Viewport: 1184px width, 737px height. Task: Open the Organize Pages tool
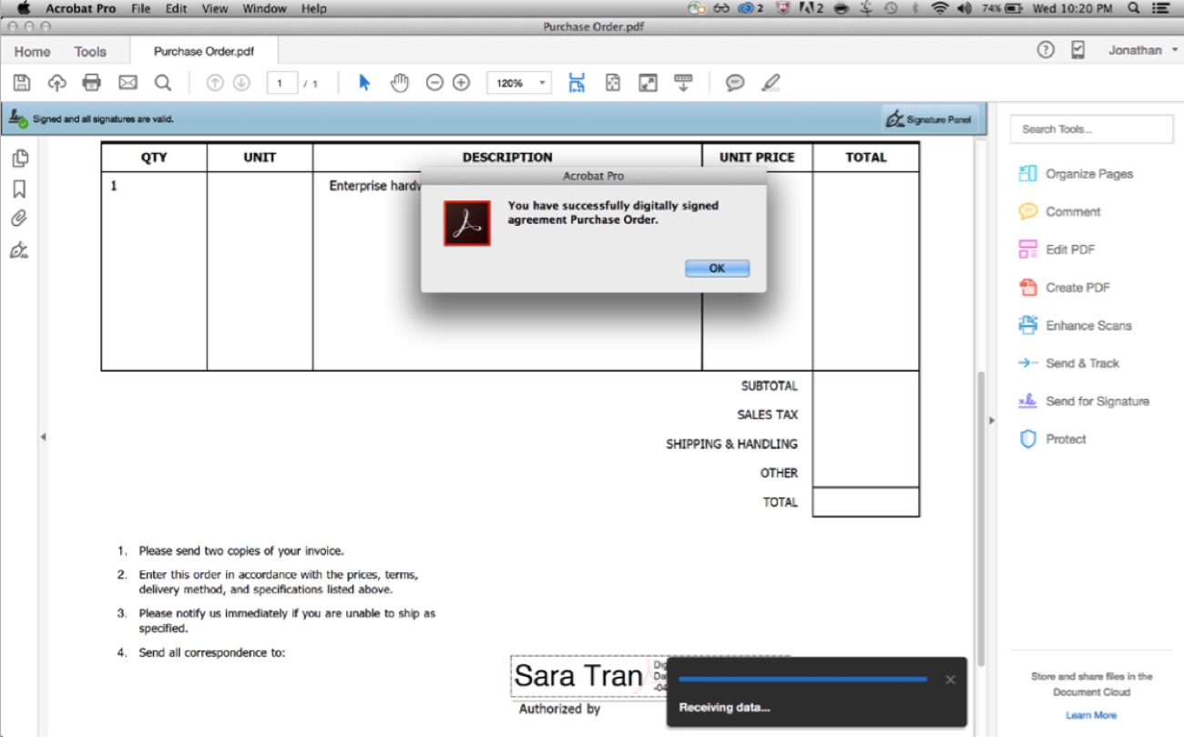(x=1077, y=174)
